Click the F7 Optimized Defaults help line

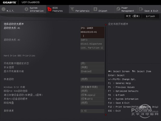pyautogui.click(x=123, y=91)
